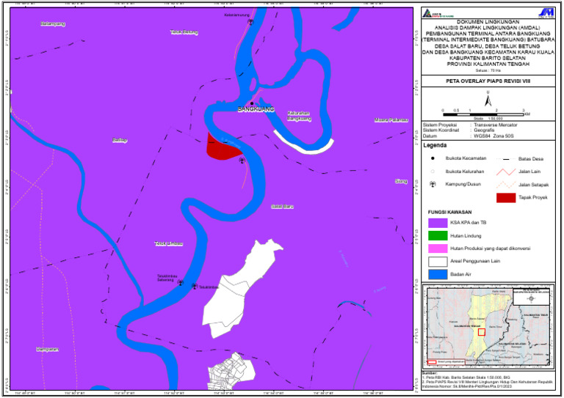Screen dimensions: 564x398
Task: Select the Kampung/Dusun legend symbol
Action: coord(433,184)
